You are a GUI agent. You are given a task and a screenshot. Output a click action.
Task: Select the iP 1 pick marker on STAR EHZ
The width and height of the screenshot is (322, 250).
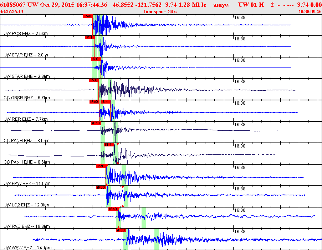click(90, 37)
